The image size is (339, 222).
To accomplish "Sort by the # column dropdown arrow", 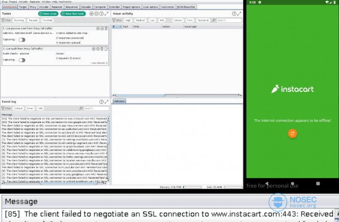I will tap(120, 27).
